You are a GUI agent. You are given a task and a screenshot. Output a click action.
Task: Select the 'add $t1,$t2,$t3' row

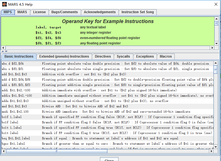107,74
